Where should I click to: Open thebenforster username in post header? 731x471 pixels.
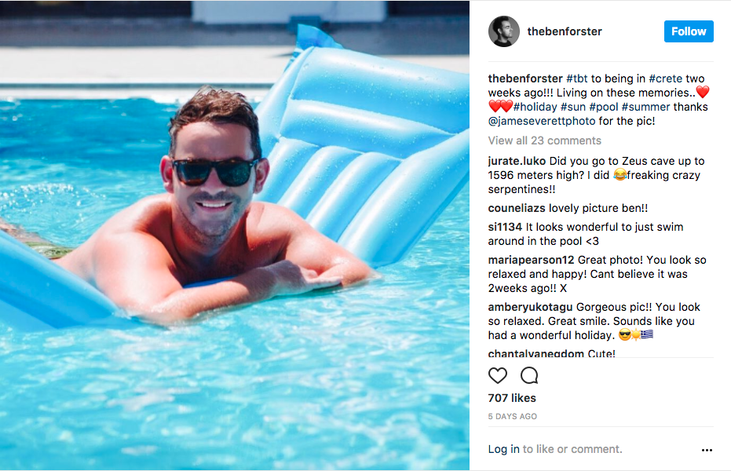(564, 31)
